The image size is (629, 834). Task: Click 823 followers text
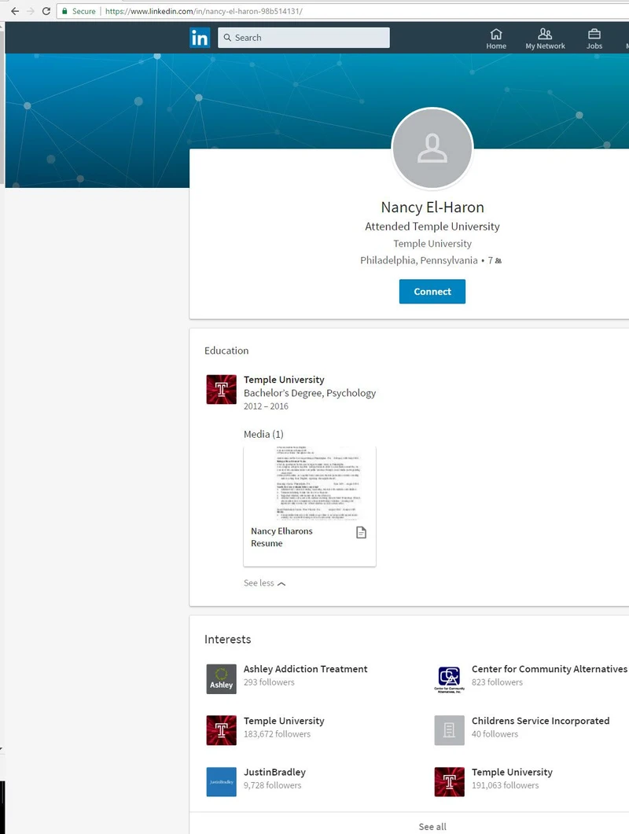point(497,682)
